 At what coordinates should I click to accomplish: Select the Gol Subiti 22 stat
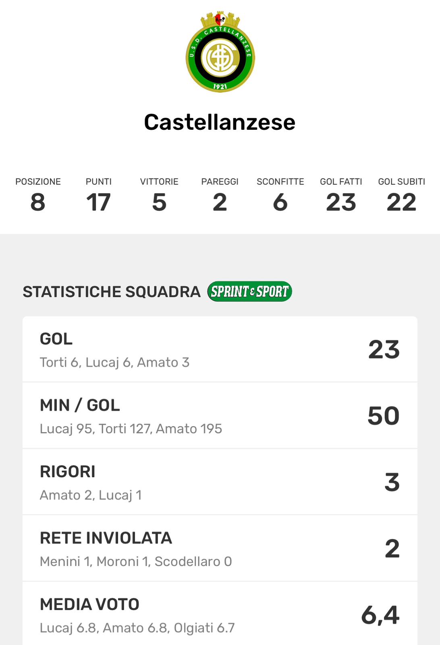click(x=401, y=196)
